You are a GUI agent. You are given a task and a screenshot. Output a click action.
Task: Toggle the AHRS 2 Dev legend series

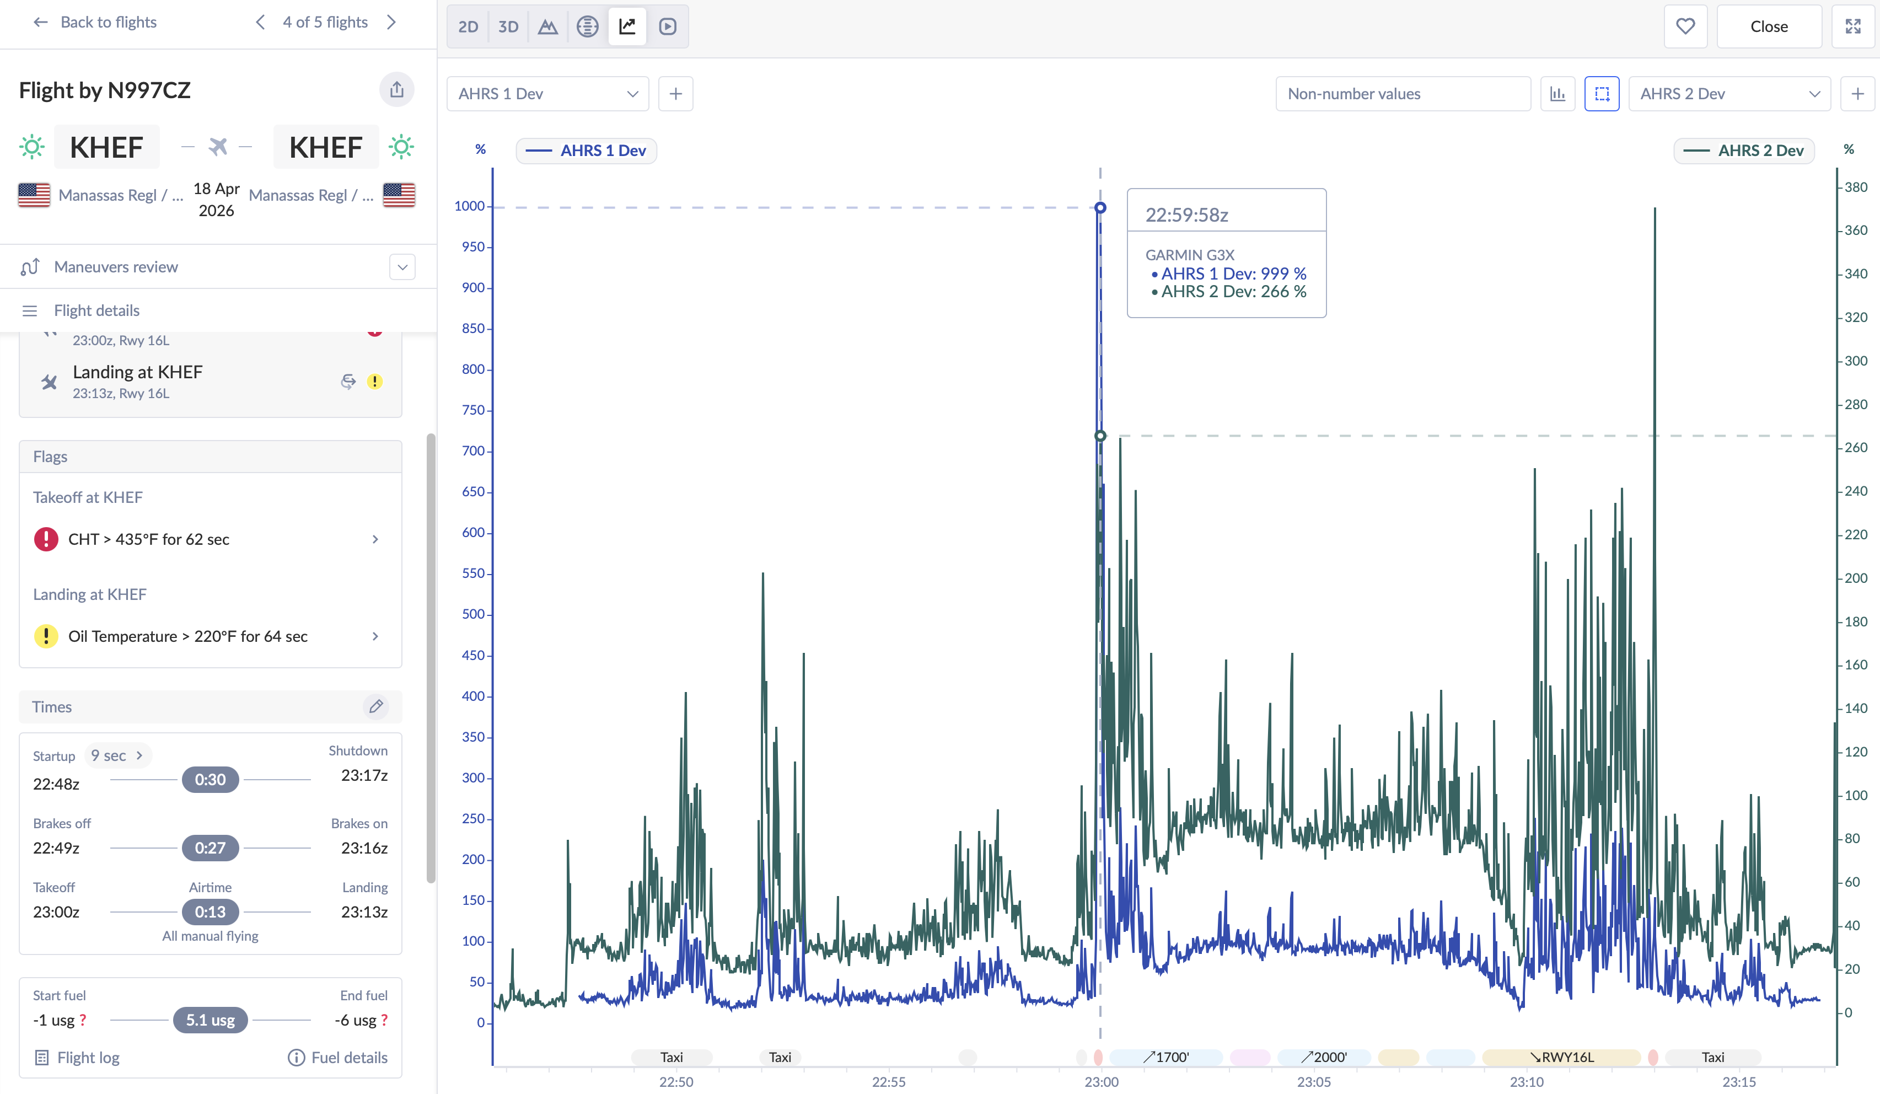tap(1743, 151)
